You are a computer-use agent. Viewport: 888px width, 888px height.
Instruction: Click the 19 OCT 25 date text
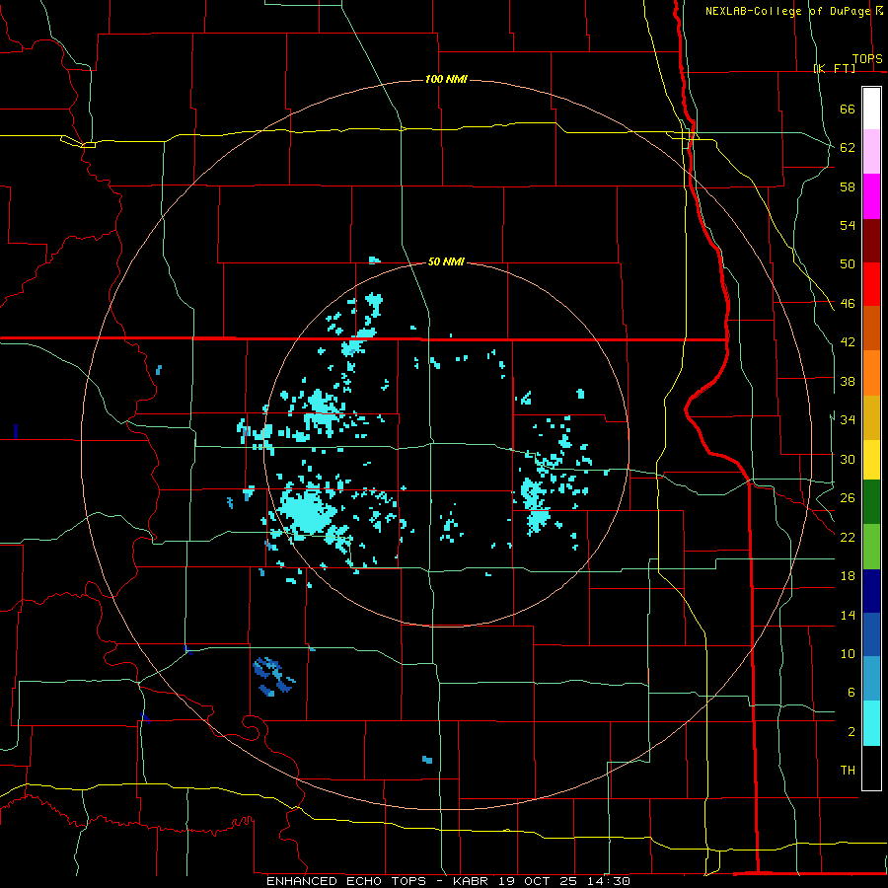[539, 881]
